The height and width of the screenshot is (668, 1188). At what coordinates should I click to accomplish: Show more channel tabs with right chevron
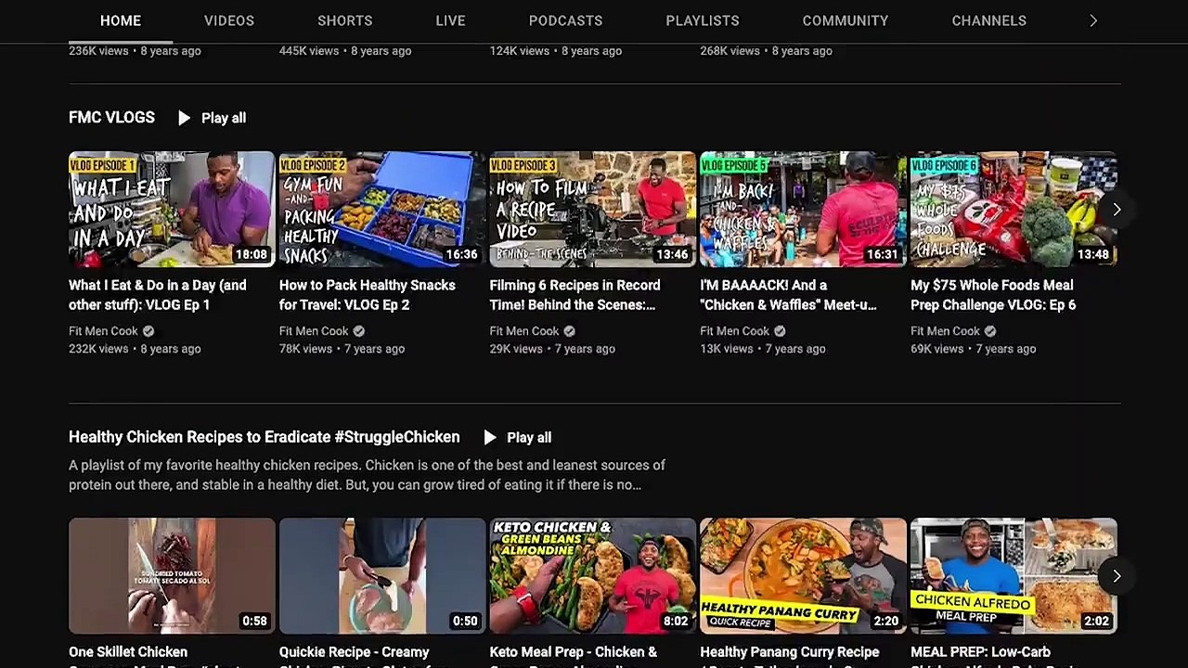coord(1093,20)
